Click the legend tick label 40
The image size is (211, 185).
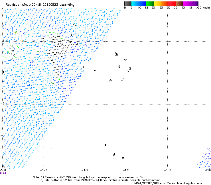click(183, 8)
